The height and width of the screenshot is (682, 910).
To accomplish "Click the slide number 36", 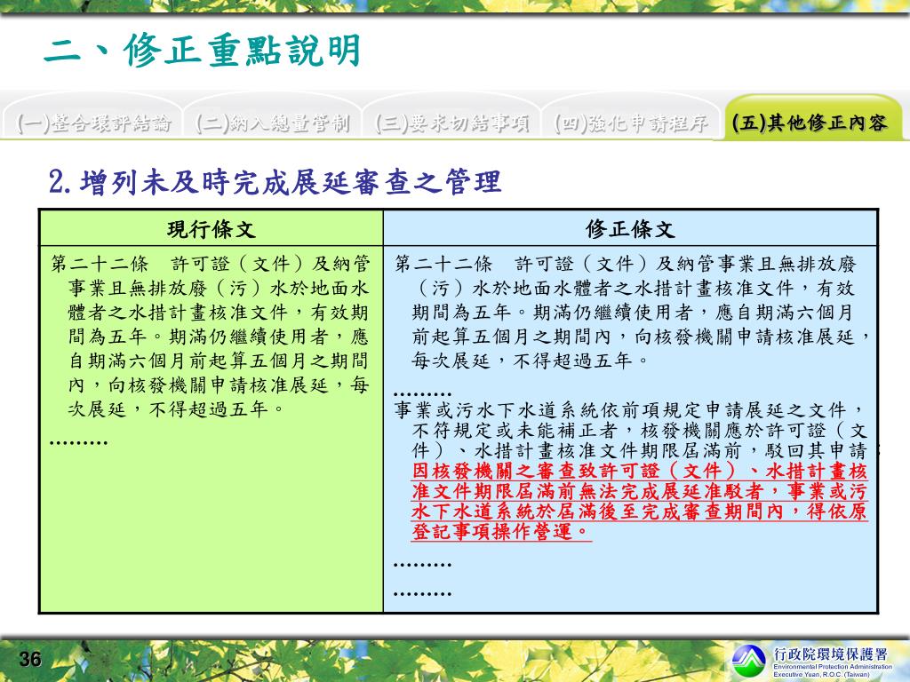I will pyautogui.click(x=30, y=660).
